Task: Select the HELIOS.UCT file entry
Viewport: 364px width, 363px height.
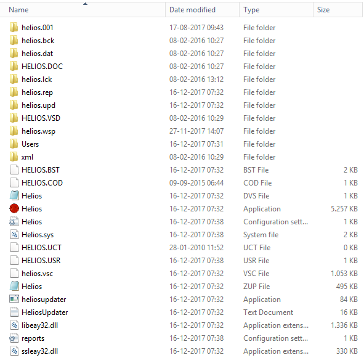Action: click(x=41, y=248)
